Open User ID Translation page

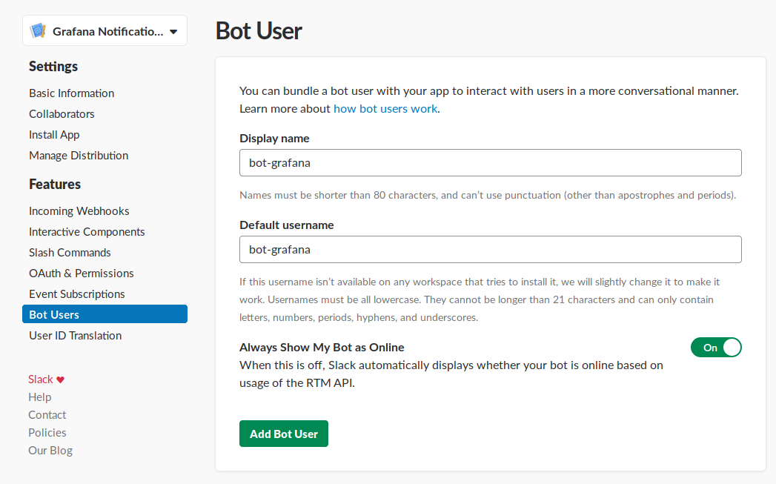75,336
